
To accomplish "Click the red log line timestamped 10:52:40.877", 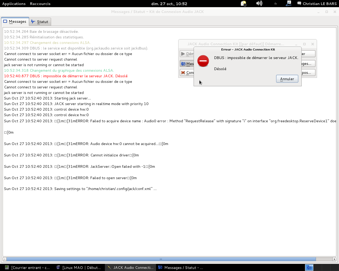I will tap(66, 76).
